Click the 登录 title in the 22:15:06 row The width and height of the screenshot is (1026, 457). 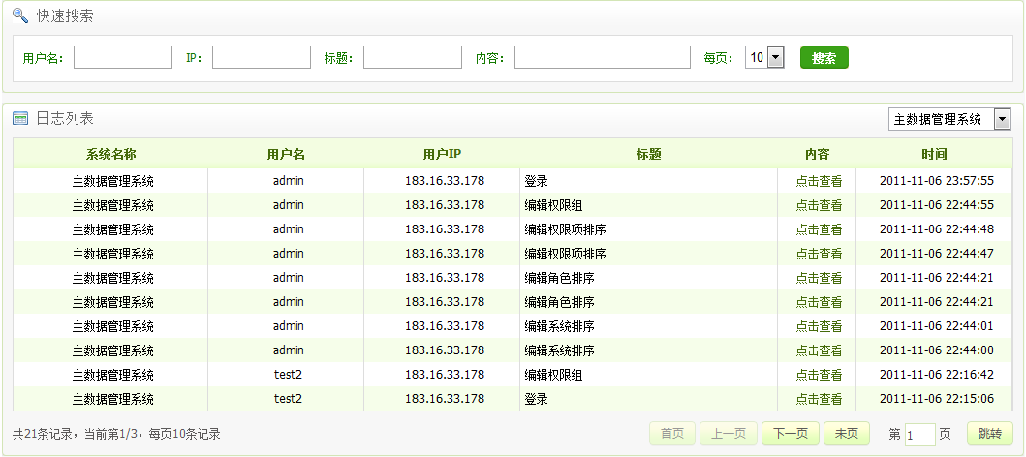536,399
